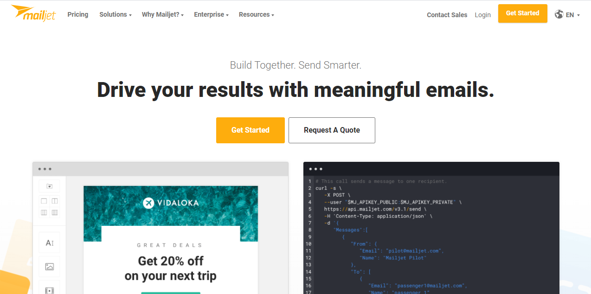Expand the Enterprise menu
Screen dimensions: 591x294
pyautogui.click(x=211, y=14)
